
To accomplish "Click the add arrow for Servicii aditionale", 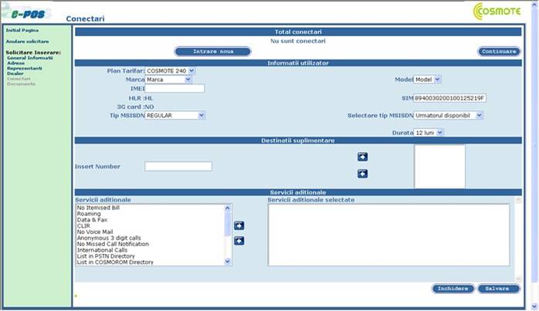I will (239, 225).
